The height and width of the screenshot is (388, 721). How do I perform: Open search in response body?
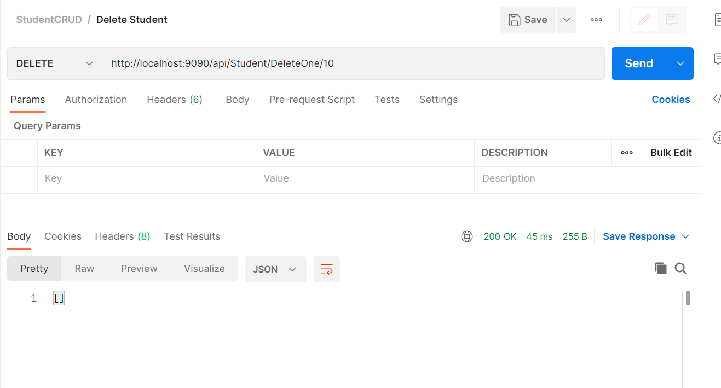click(x=680, y=268)
